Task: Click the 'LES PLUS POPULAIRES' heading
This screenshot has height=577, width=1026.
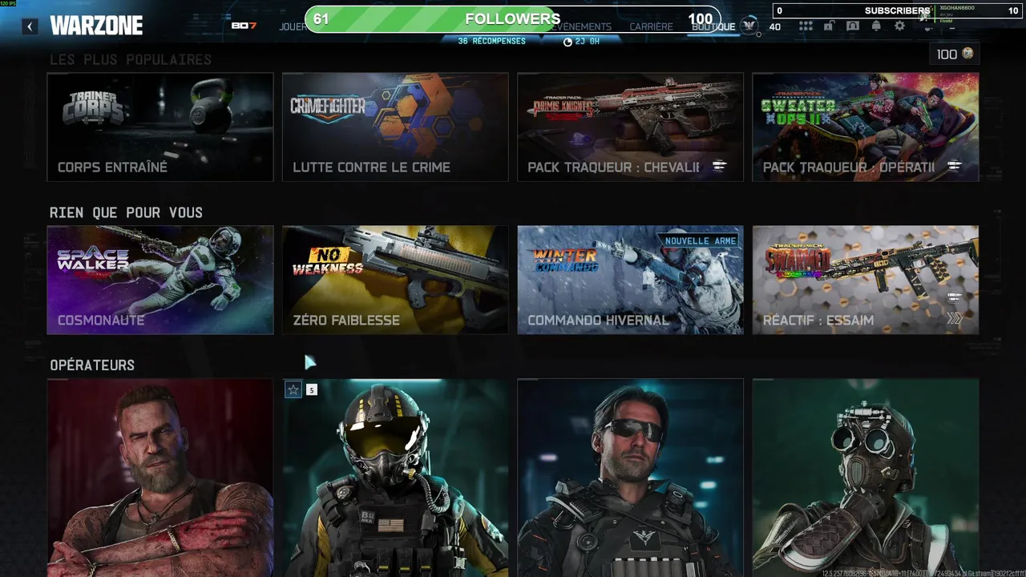Action: point(131,59)
